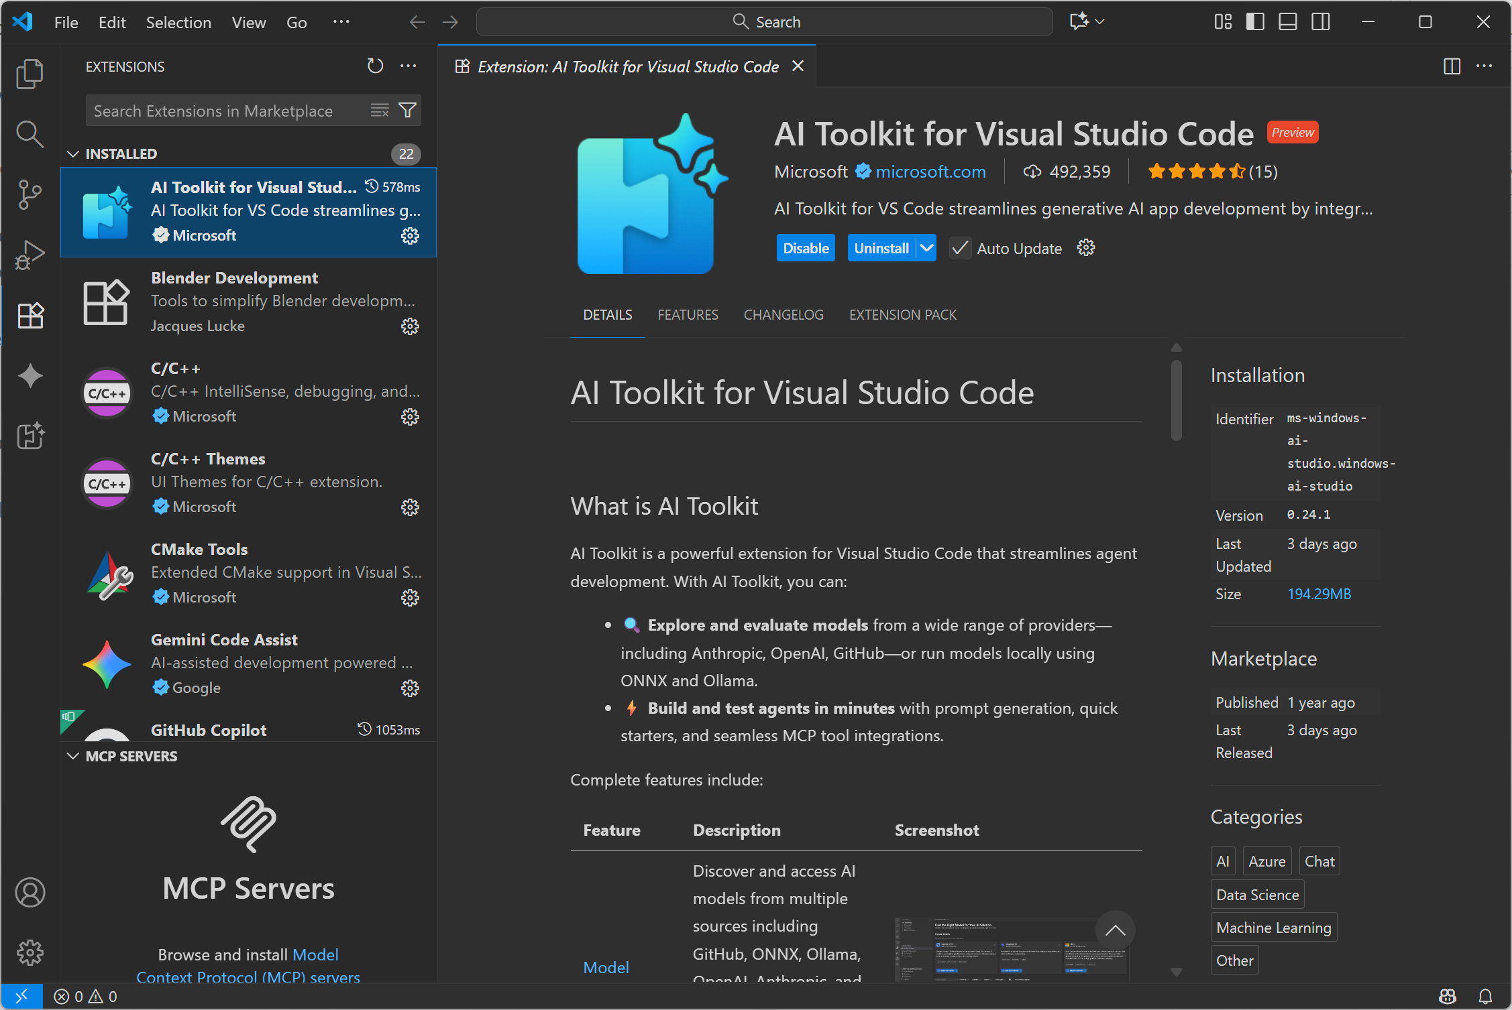Screen dimensions: 1512x1010
Task: Collapse the INSTALLED extensions section
Action: coord(73,154)
